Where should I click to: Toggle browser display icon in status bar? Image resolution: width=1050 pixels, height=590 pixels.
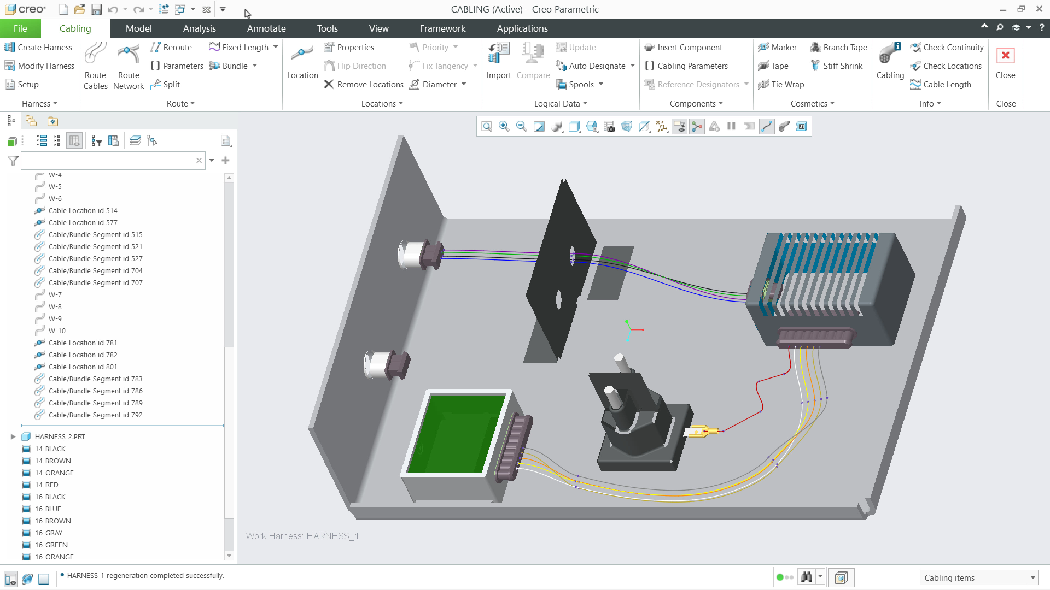(27, 579)
